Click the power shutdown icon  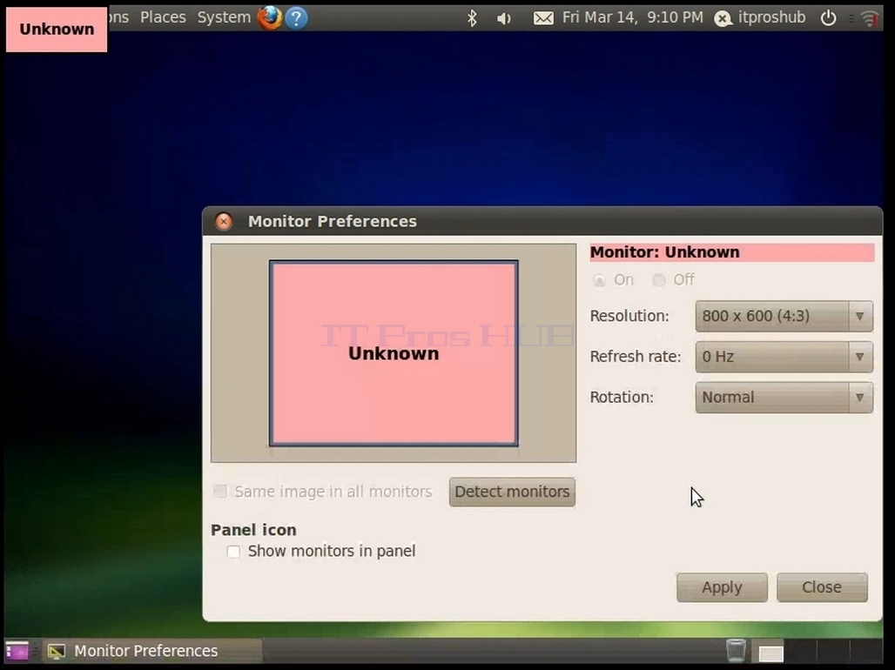coord(828,18)
